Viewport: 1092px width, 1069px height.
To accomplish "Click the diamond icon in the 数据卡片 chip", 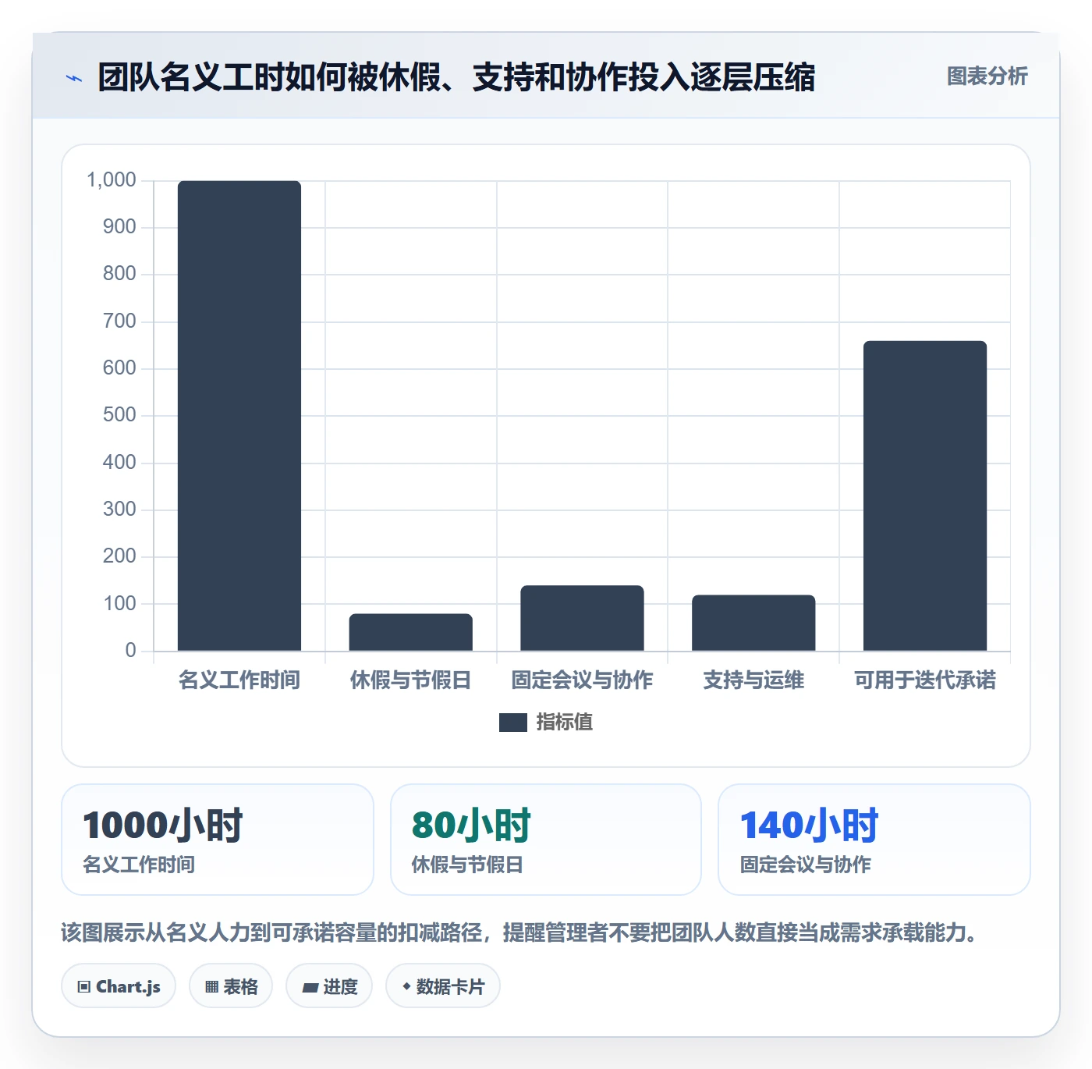I will [x=406, y=986].
